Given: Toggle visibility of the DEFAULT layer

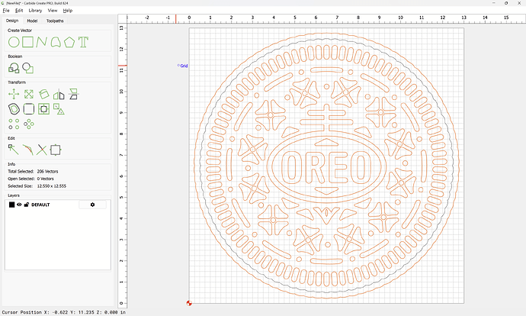Looking at the screenshot, I should [x=20, y=205].
